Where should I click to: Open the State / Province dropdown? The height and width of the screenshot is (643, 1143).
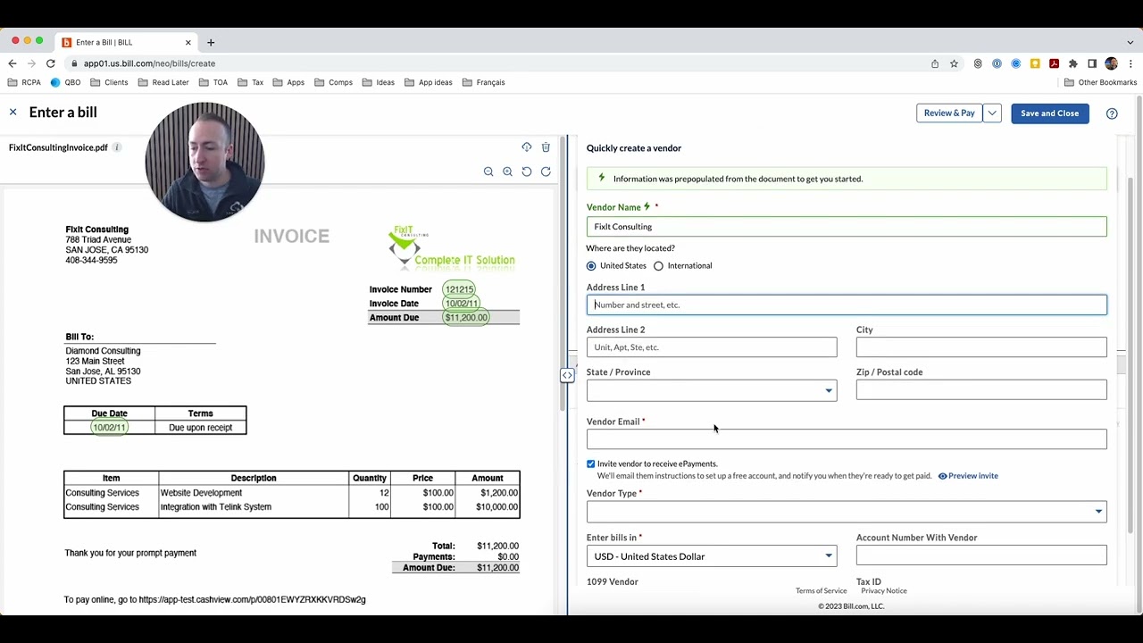tap(712, 390)
